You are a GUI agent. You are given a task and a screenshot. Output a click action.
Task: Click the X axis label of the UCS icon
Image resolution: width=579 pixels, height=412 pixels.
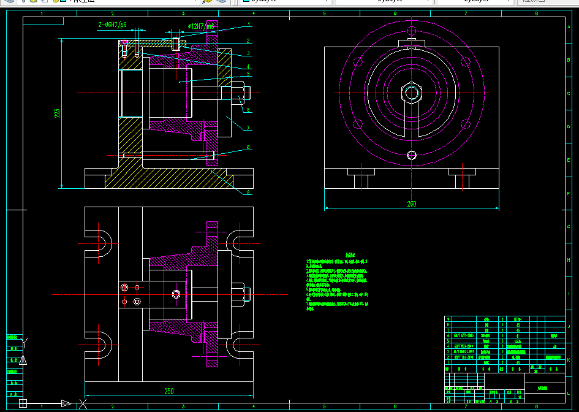pos(83,404)
